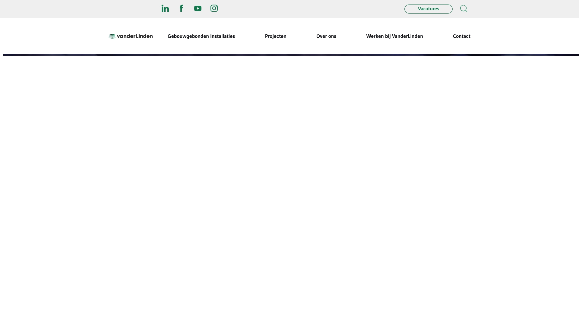Go to the Contact page

pos(462,36)
